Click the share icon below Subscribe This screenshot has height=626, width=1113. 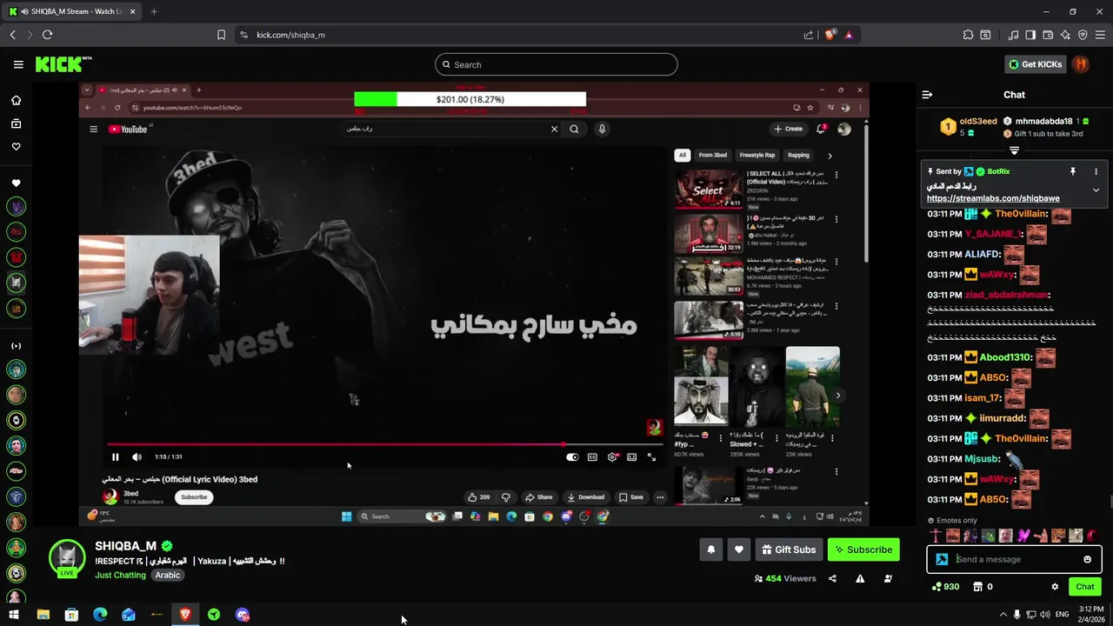[832, 578]
